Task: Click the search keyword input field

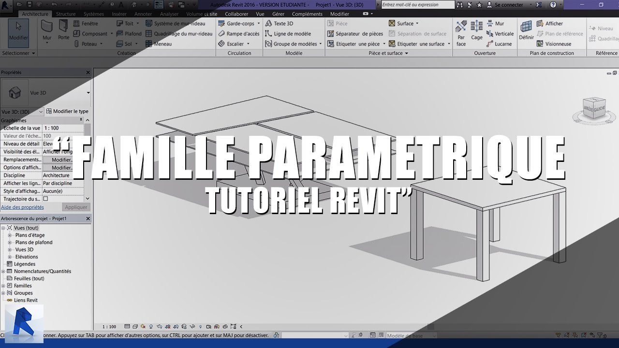Action: pyautogui.click(x=418, y=5)
